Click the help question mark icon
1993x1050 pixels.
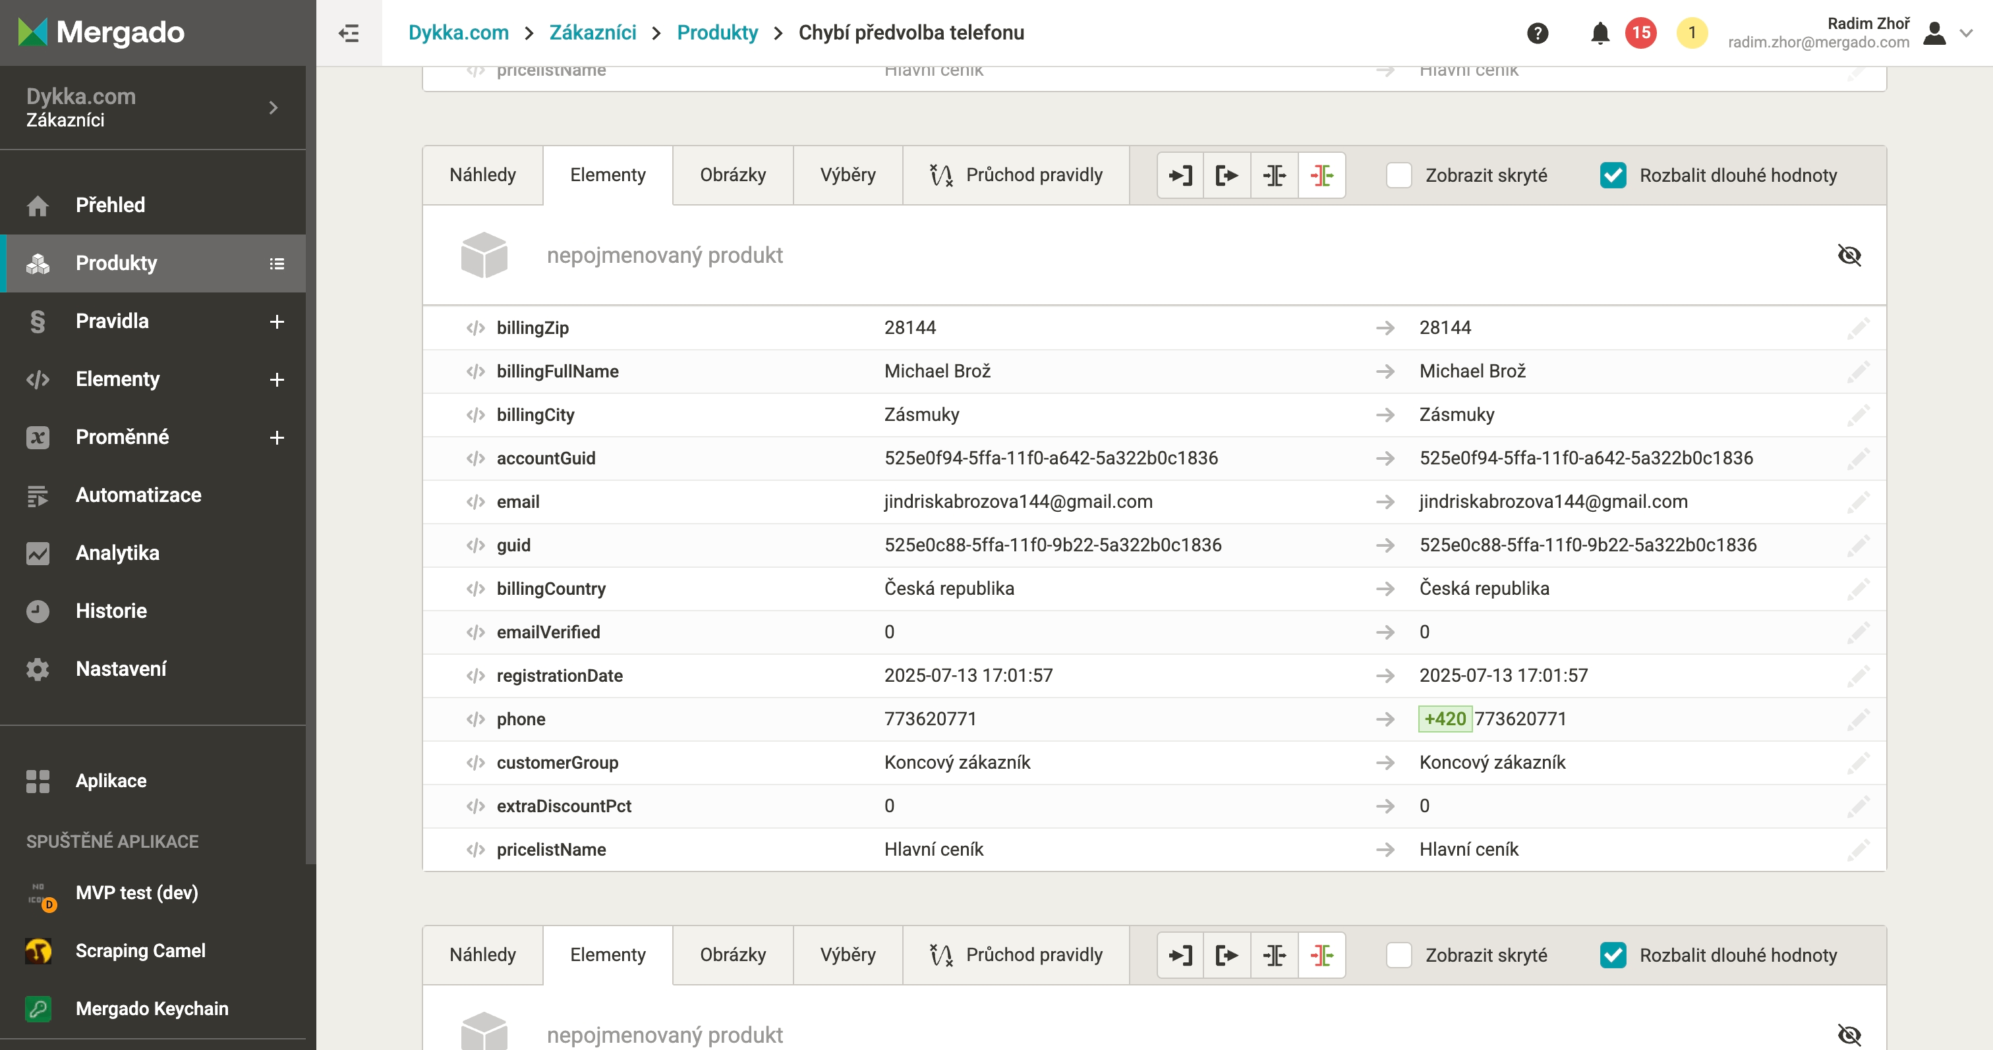[1538, 33]
